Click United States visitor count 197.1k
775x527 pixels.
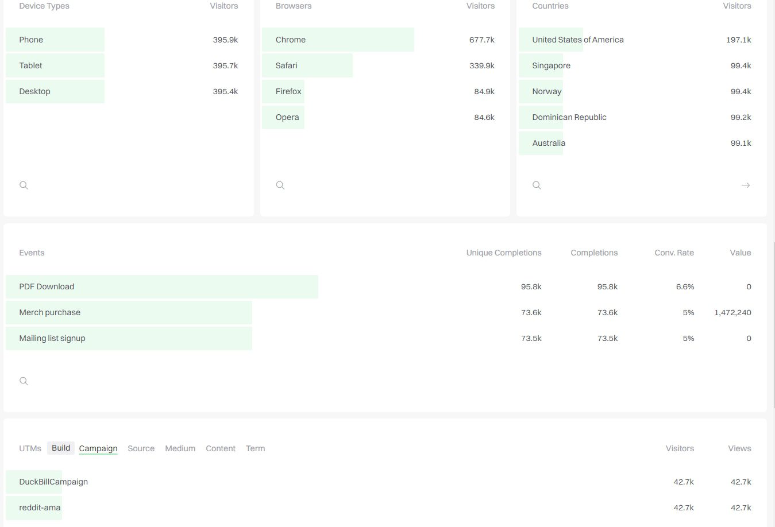point(738,40)
